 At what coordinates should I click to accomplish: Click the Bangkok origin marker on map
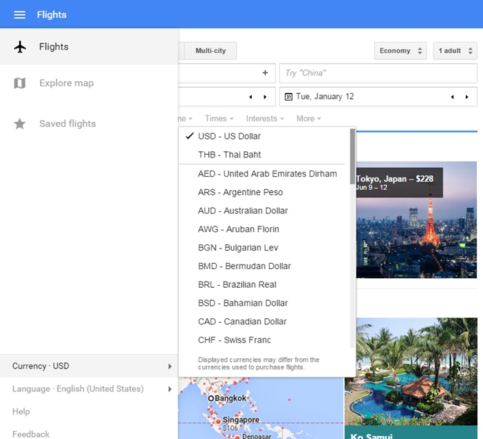(210, 399)
